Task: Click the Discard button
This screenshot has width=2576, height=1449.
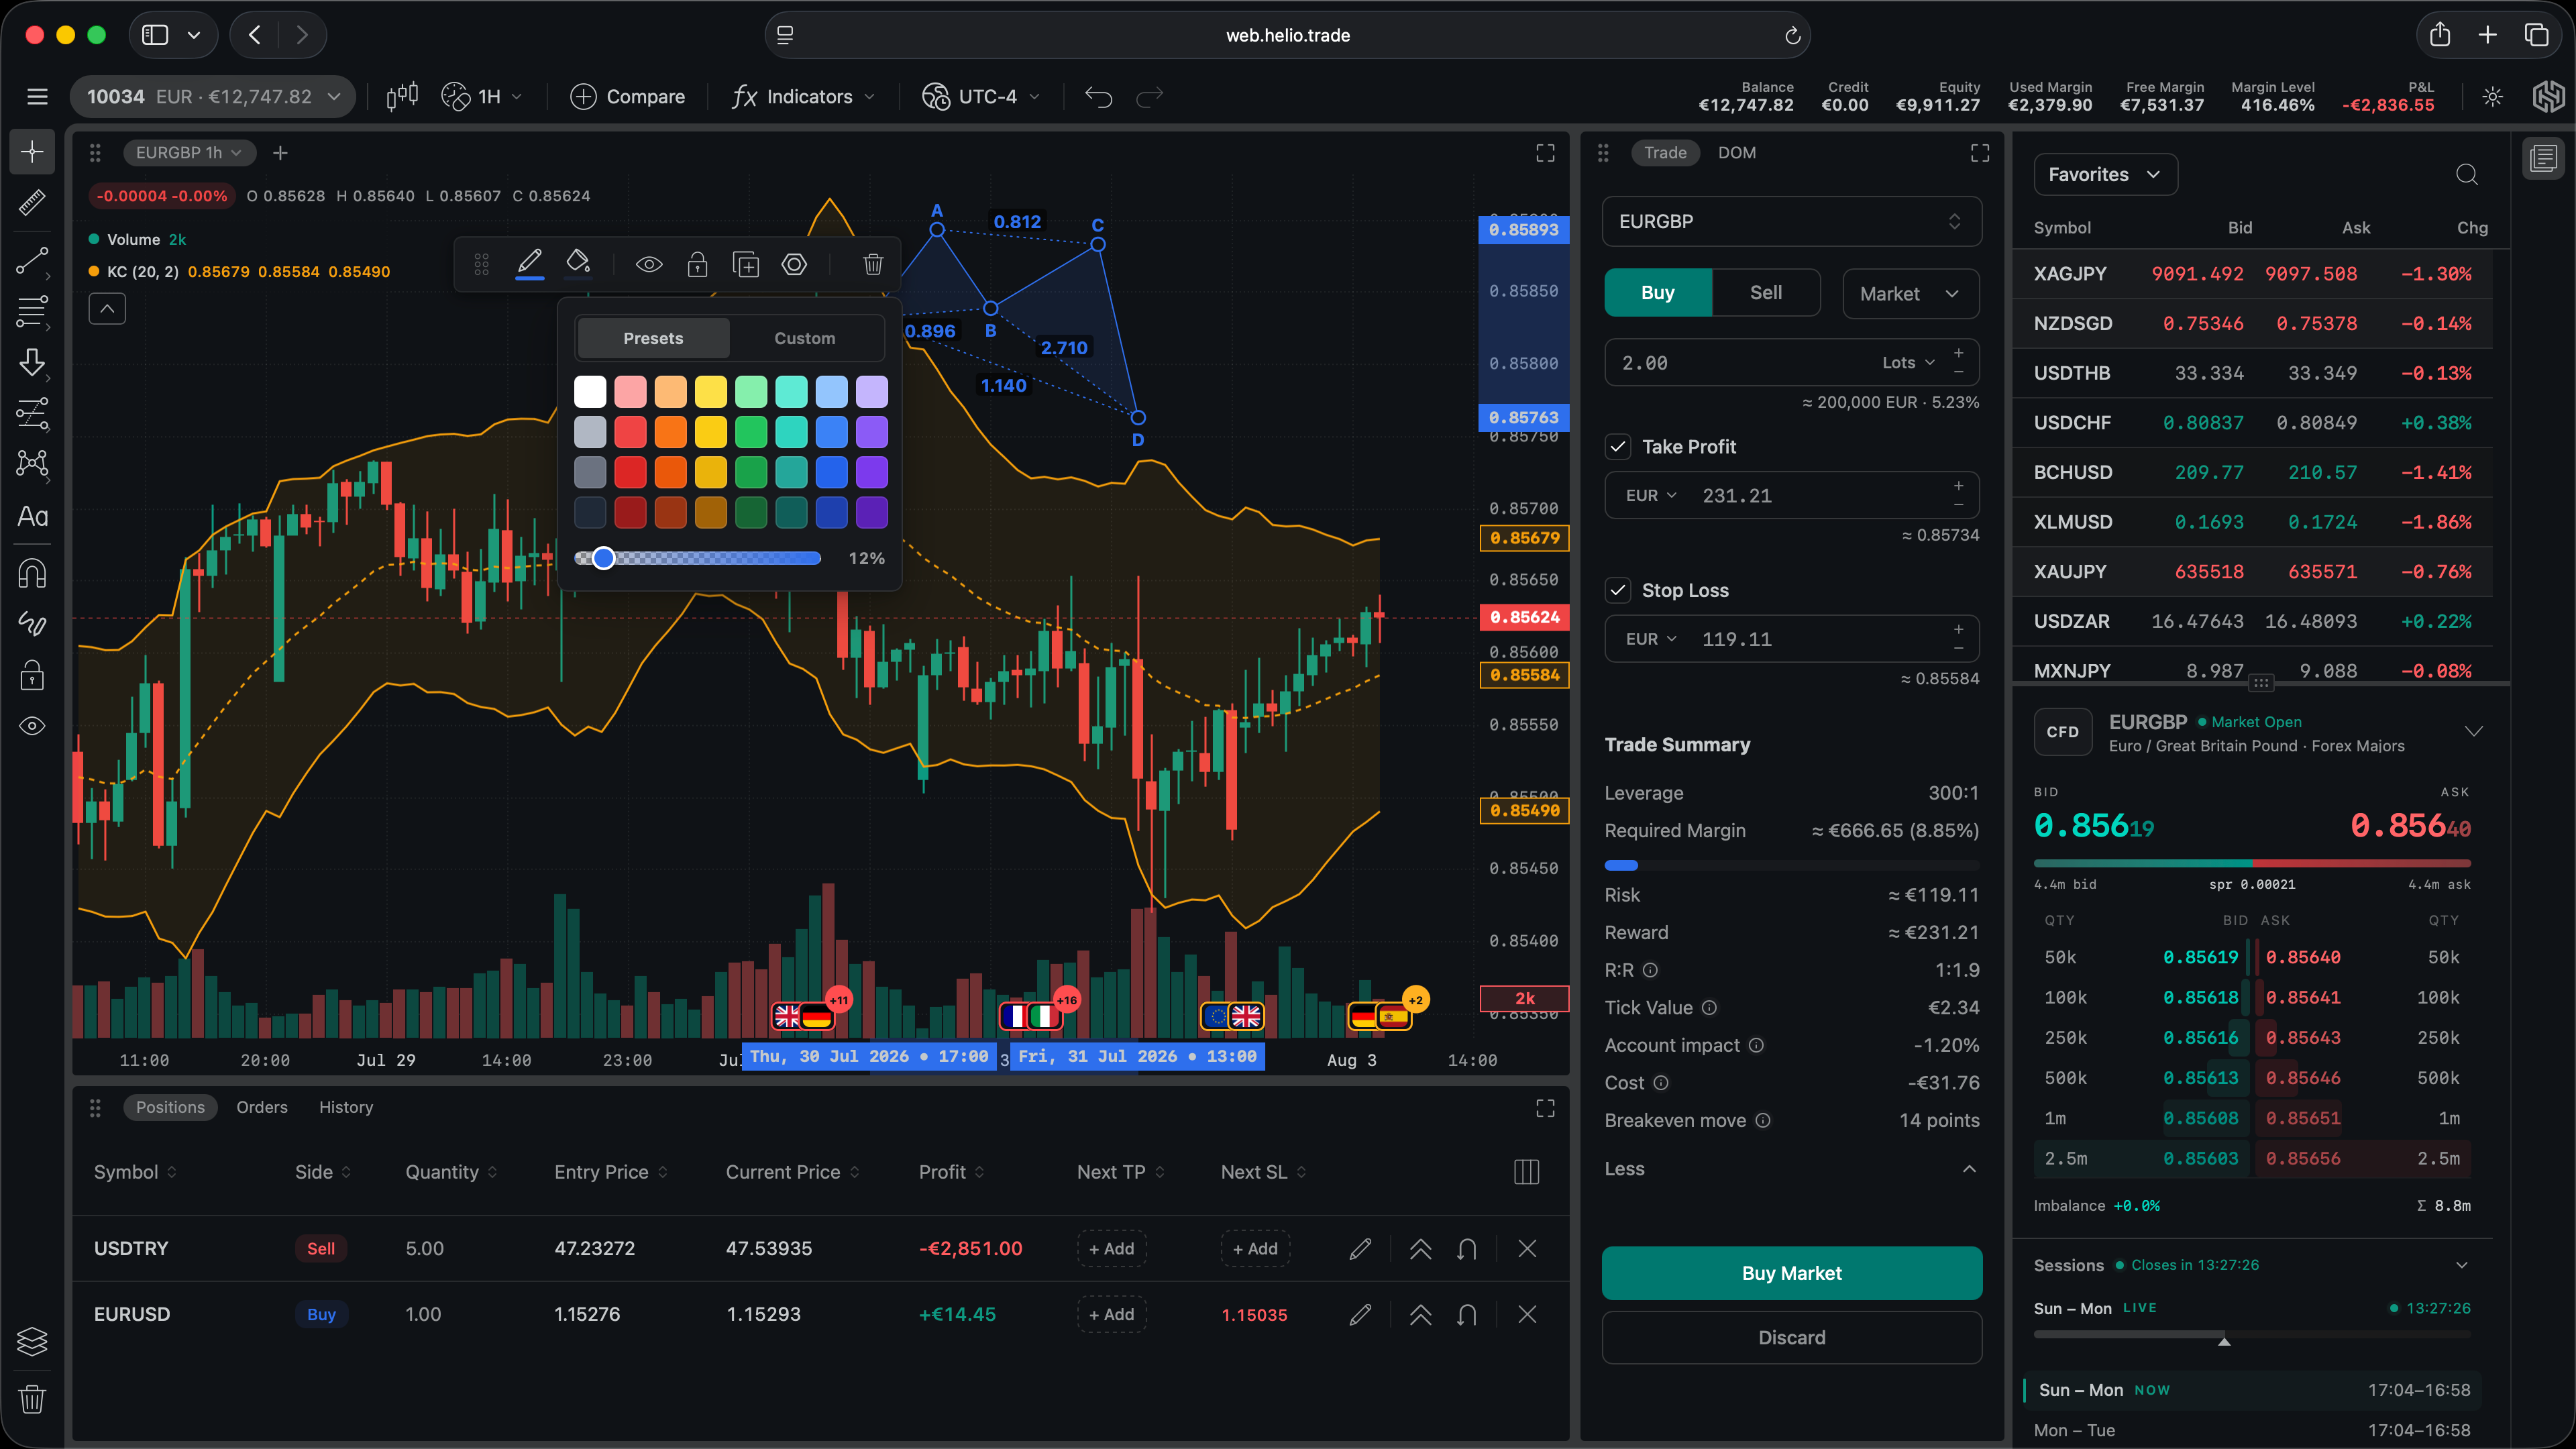Action: click(1791, 1338)
